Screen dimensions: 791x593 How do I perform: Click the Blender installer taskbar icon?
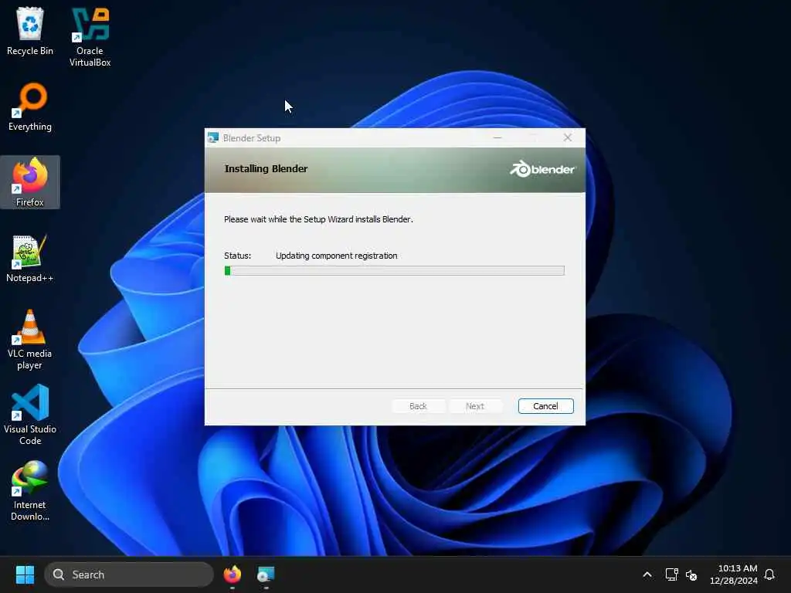pyautogui.click(x=266, y=574)
